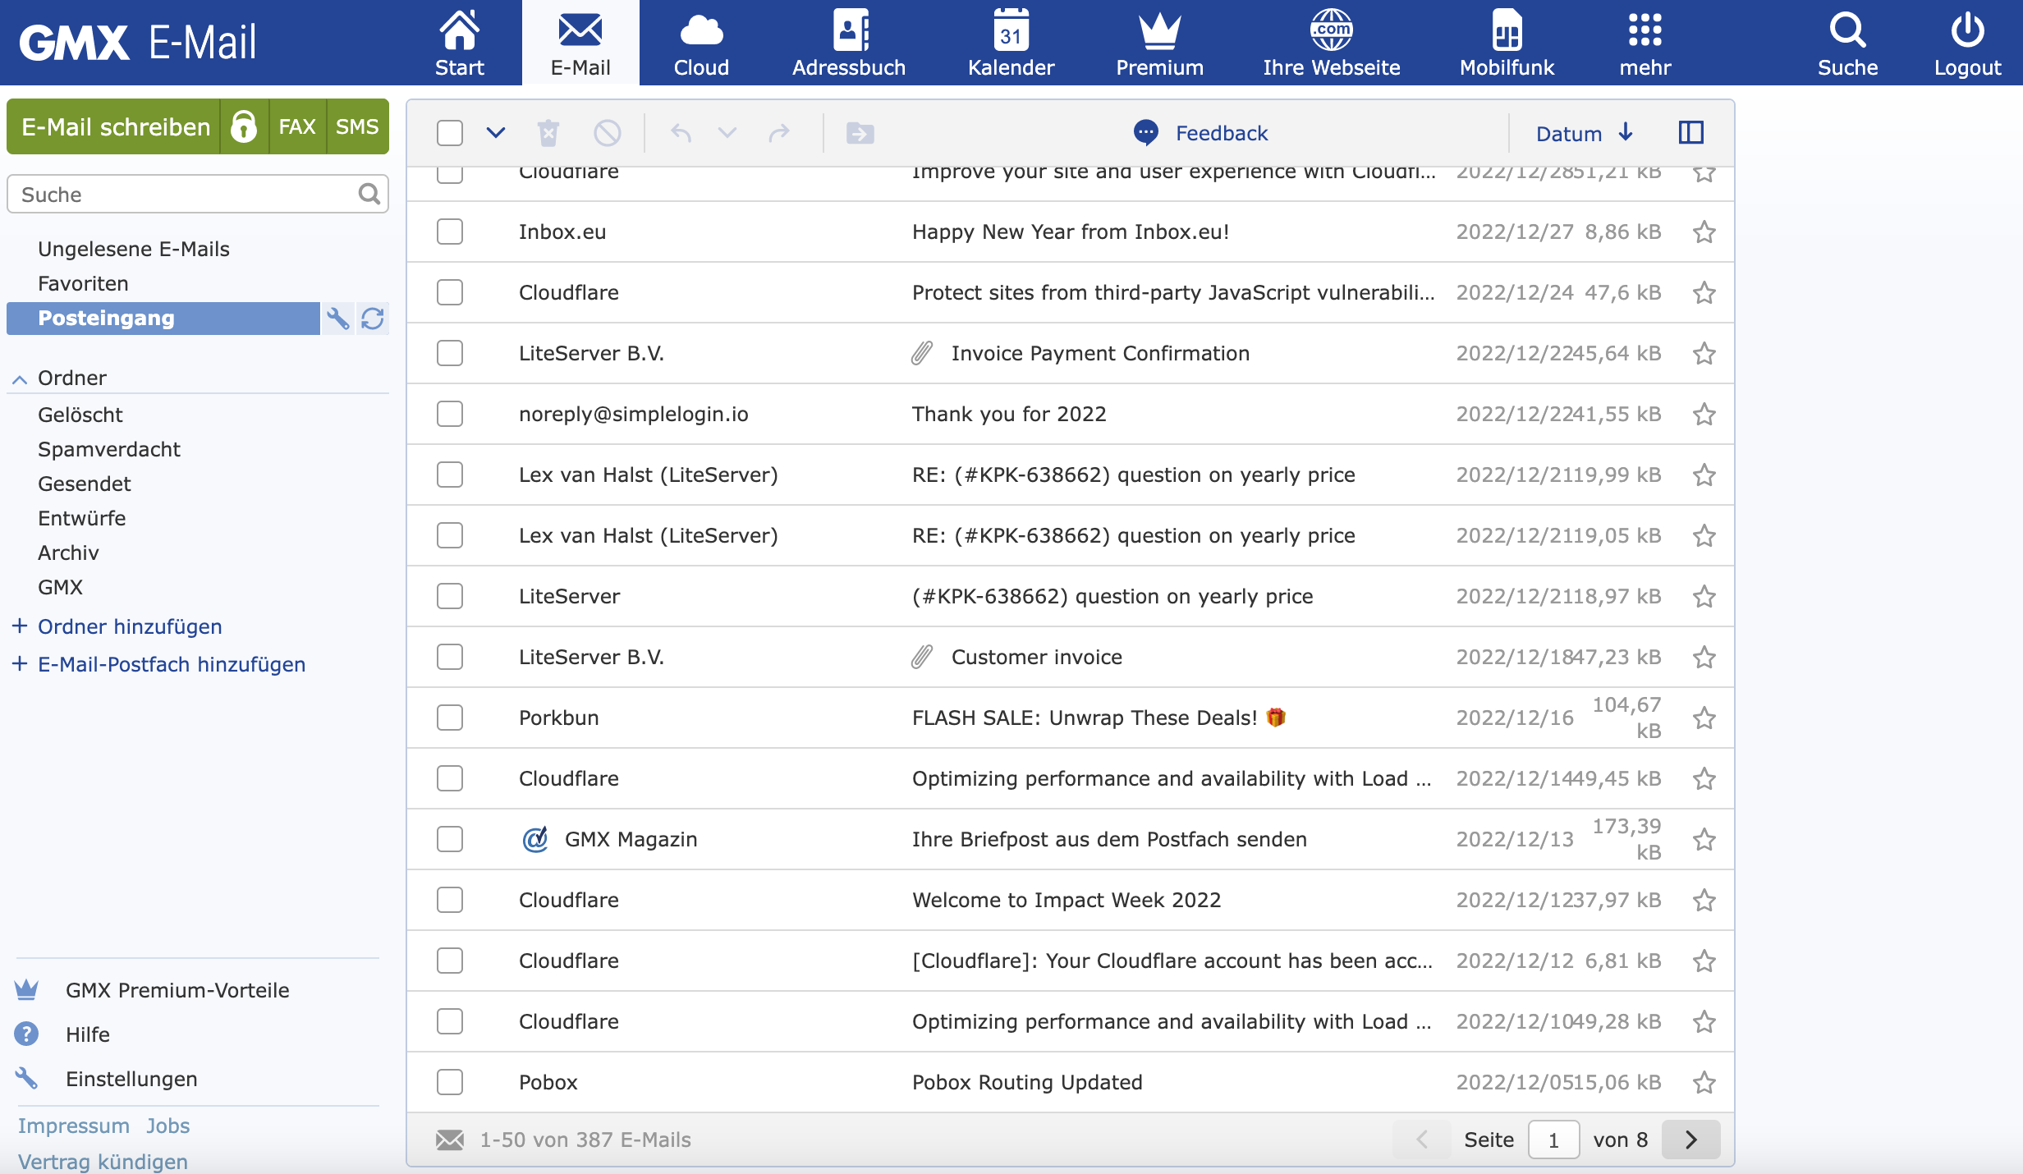
Task: Click the Jobs link
Action: tap(168, 1126)
